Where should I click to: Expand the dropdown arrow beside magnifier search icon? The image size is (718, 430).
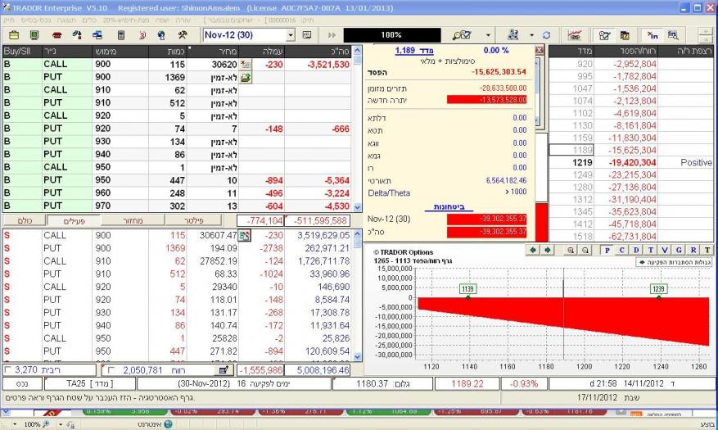click(x=489, y=36)
